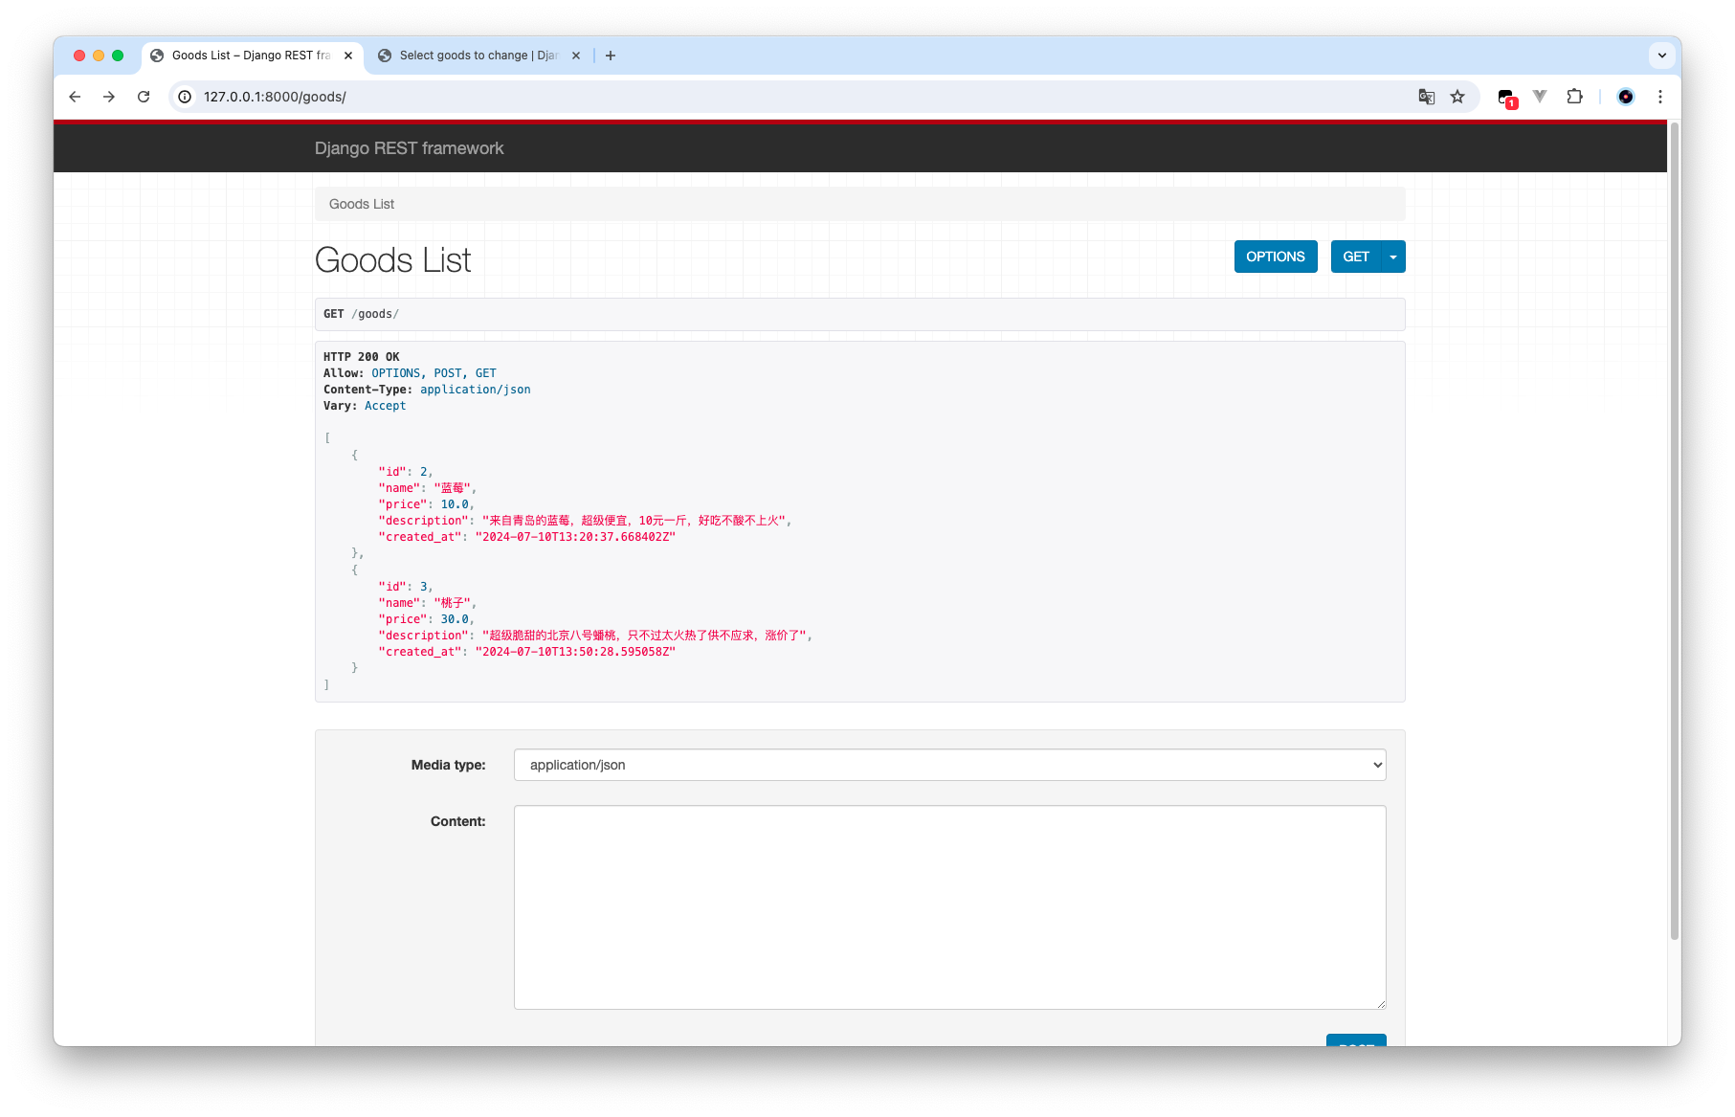Open the Media type dropdown
This screenshot has height=1117, width=1735.
click(x=949, y=765)
